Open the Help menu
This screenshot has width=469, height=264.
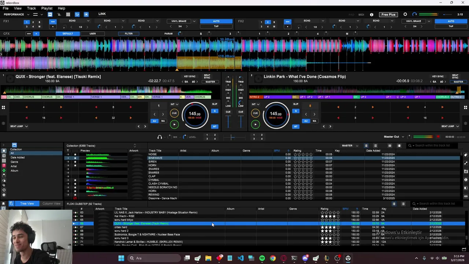[62, 8]
